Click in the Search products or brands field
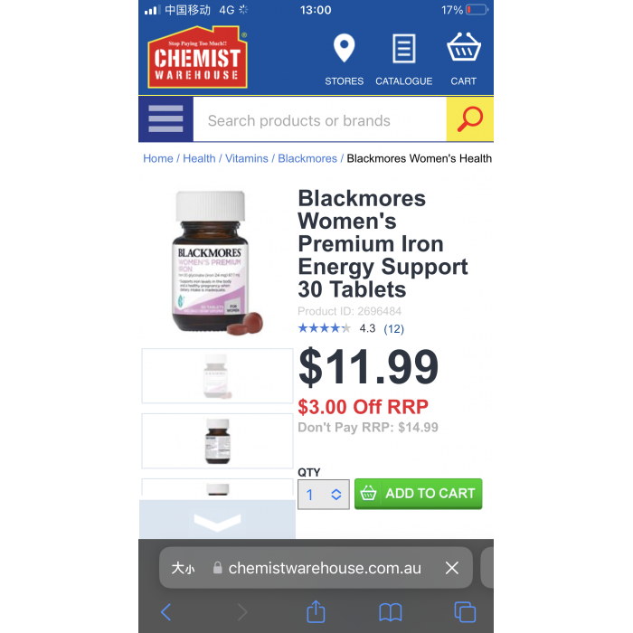The height and width of the screenshot is (633, 633). [319, 120]
